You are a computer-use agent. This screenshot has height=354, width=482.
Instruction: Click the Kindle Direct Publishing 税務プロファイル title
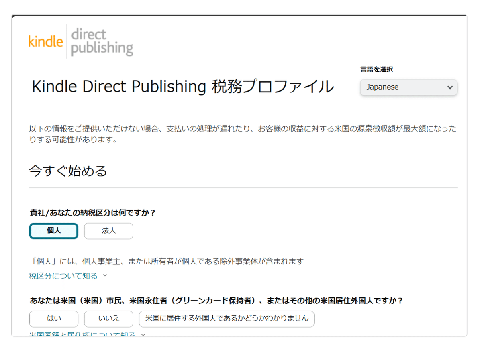(x=183, y=87)
